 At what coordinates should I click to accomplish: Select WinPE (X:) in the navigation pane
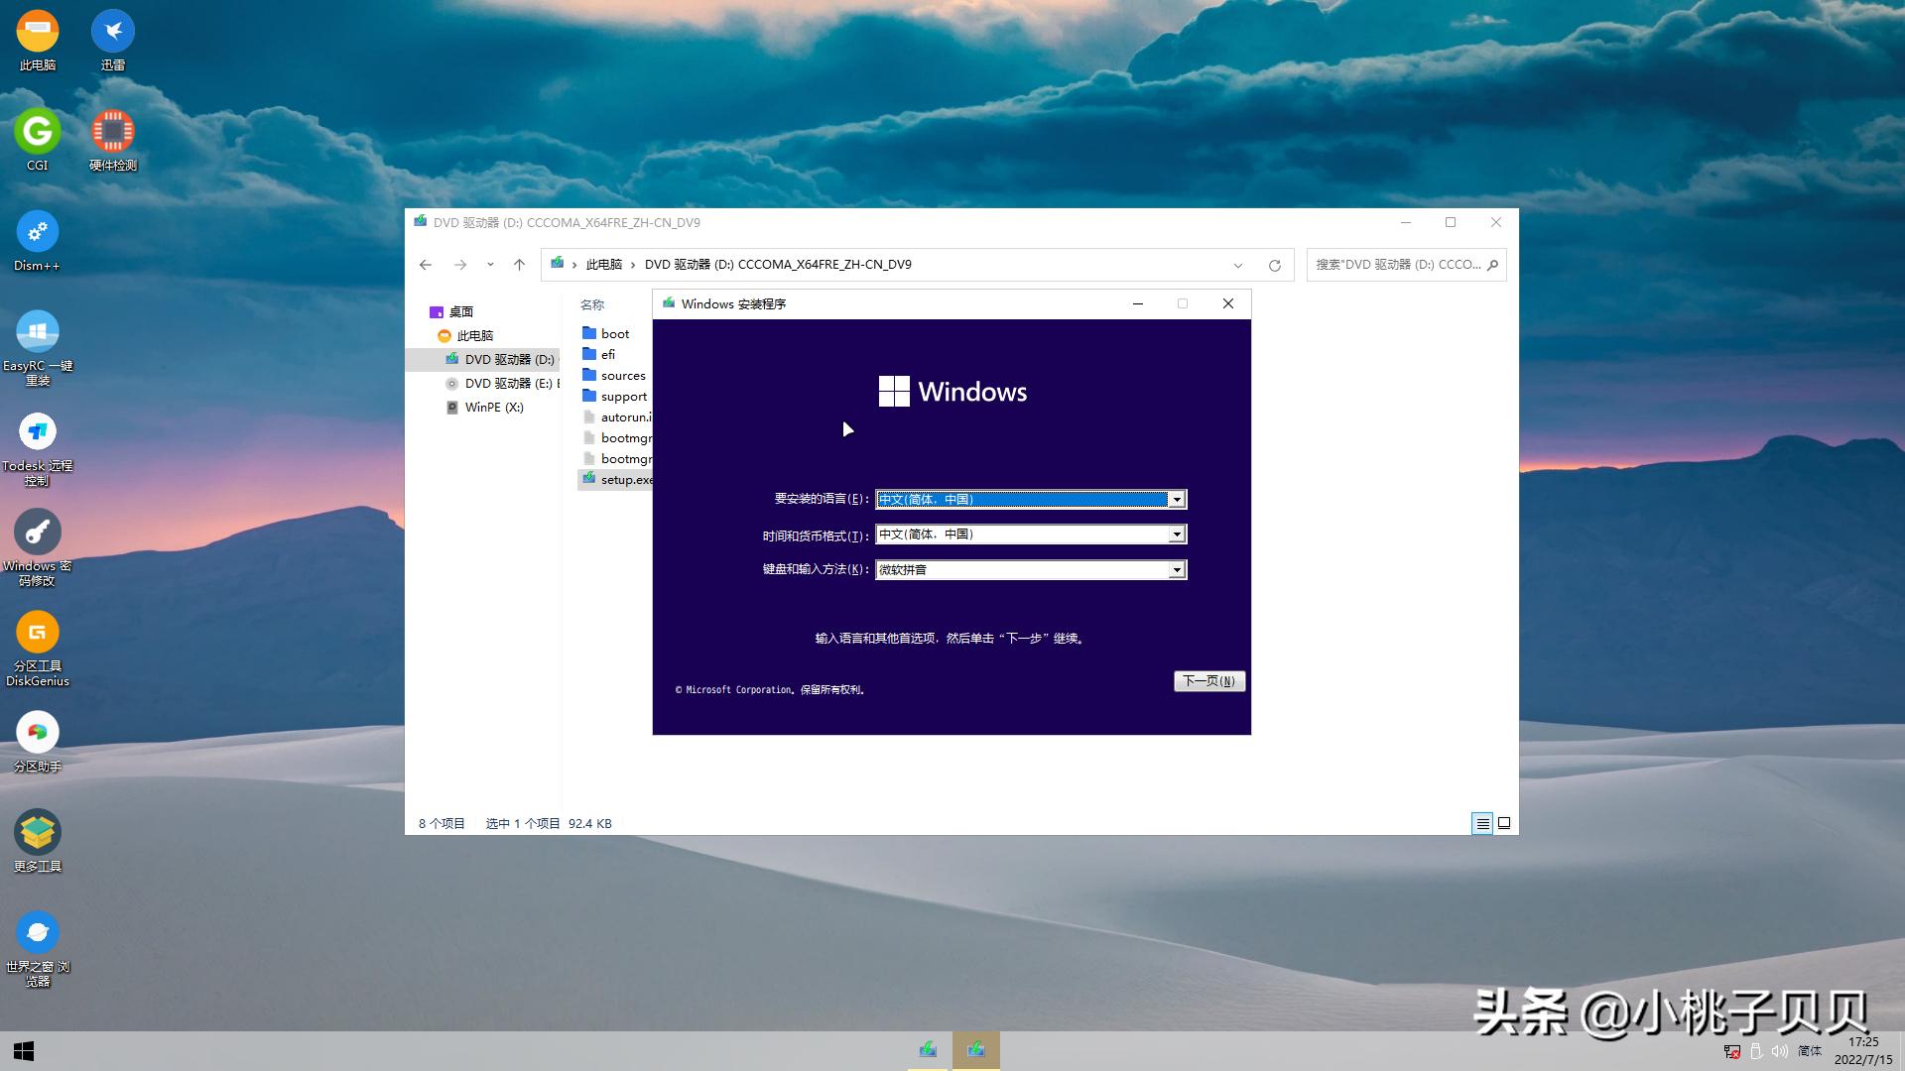tap(492, 408)
